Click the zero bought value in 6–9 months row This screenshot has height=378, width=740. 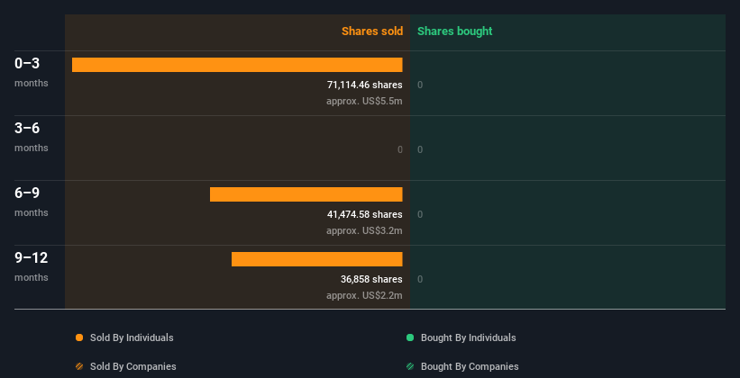tap(420, 214)
